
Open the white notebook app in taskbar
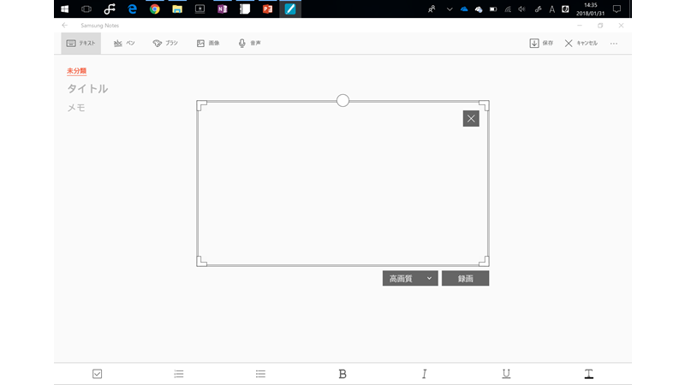[x=245, y=9]
